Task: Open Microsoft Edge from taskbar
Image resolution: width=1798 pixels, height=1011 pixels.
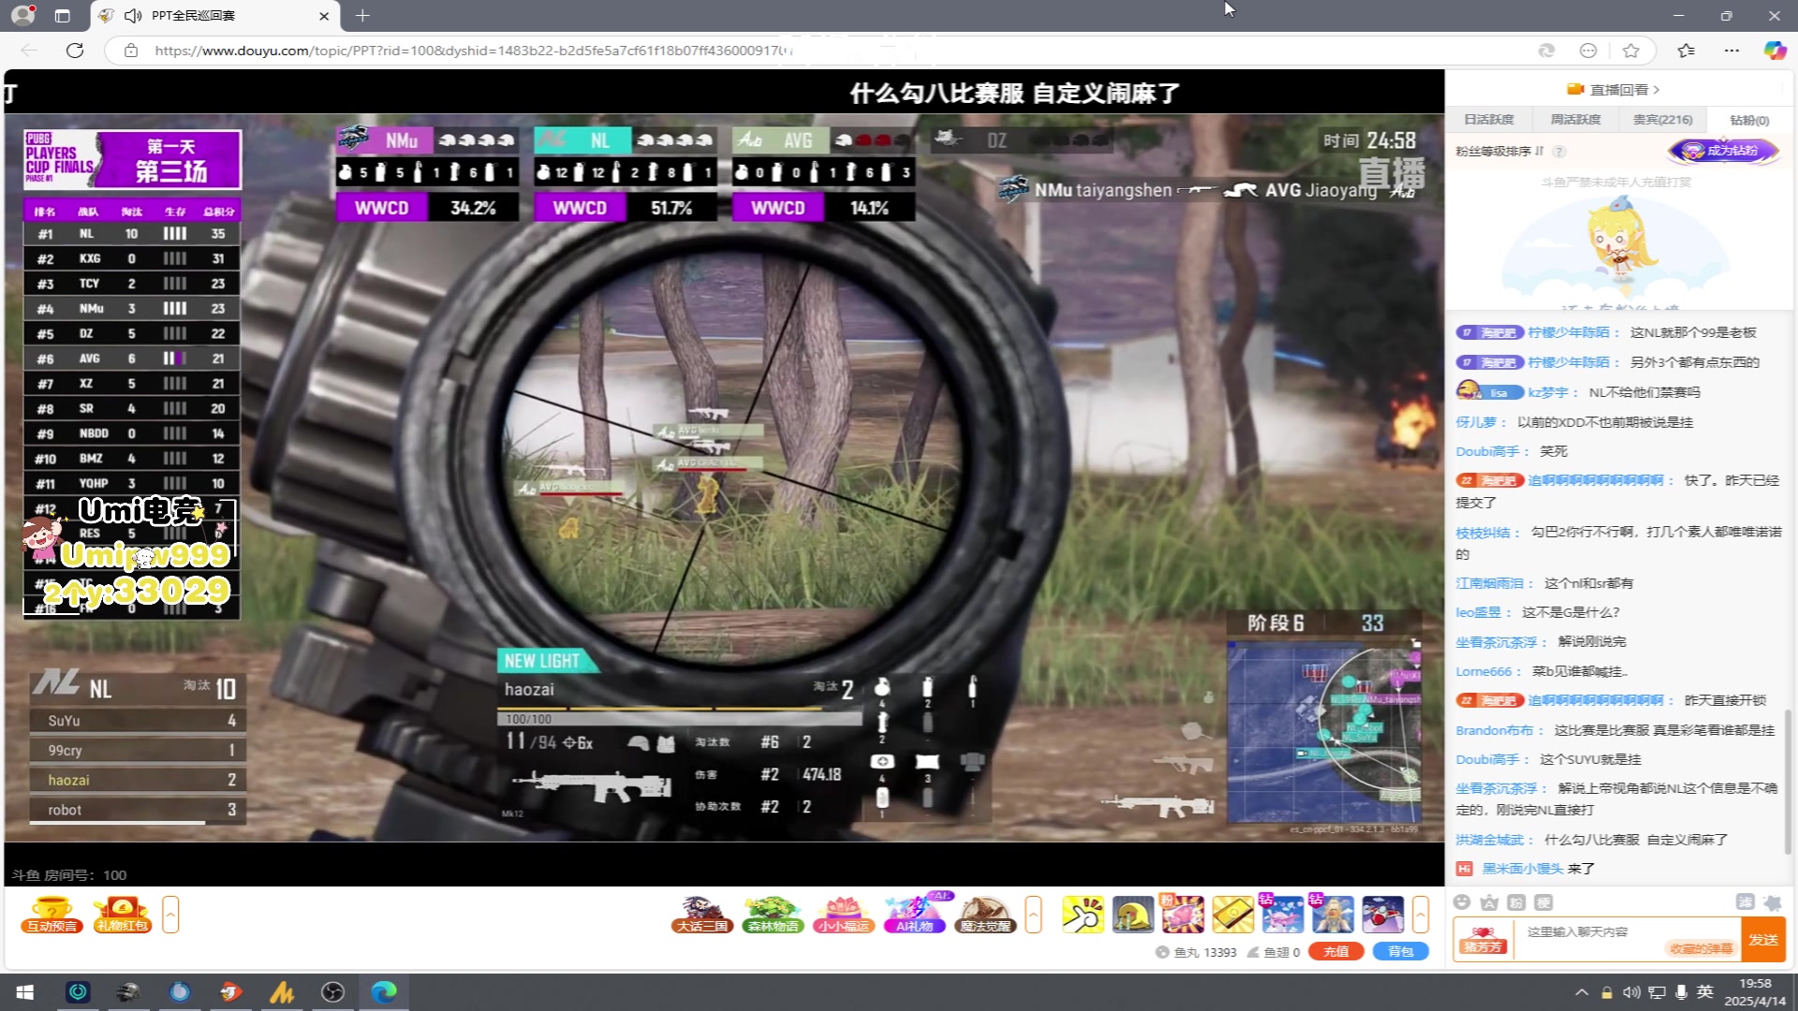Action: (x=383, y=992)
